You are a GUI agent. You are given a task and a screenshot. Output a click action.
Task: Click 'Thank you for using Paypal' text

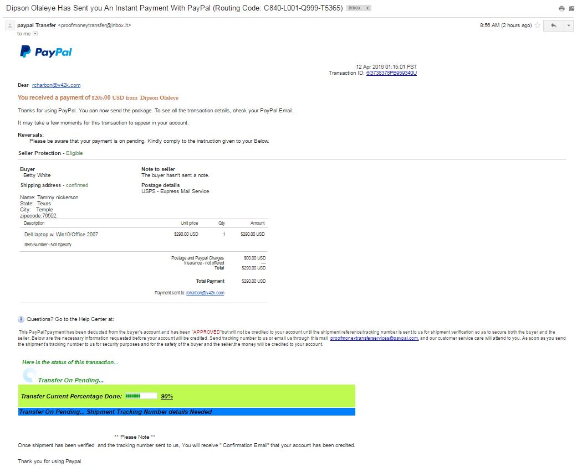pos(49,461)
